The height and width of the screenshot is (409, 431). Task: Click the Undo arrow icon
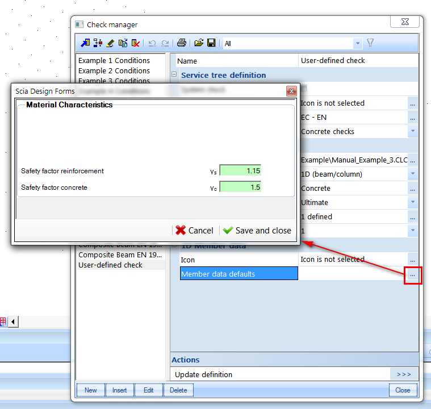tap(152, 43)
